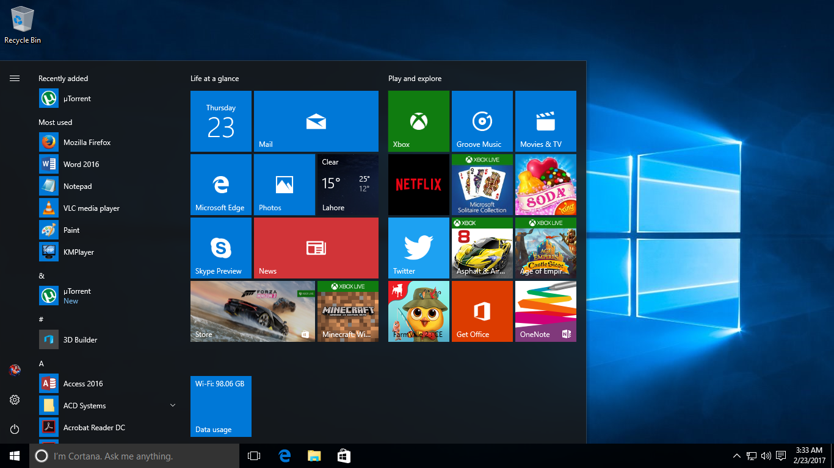
Task: Show hidden system tray icons
Action: pyautogui.click(x=737, y=456)
